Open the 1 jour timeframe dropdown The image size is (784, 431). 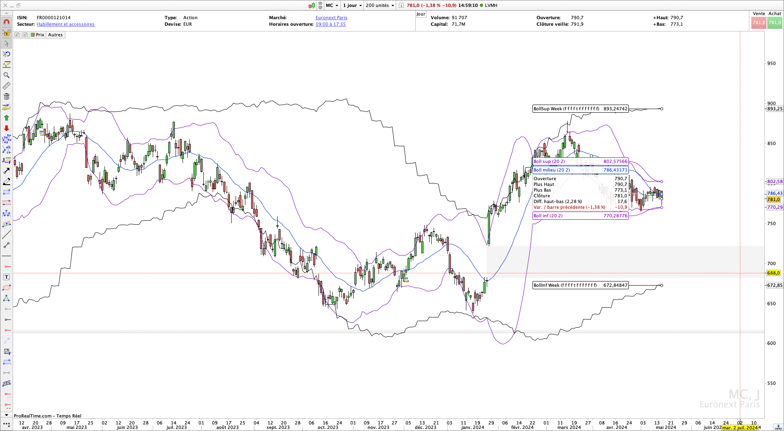coord(352,5)
